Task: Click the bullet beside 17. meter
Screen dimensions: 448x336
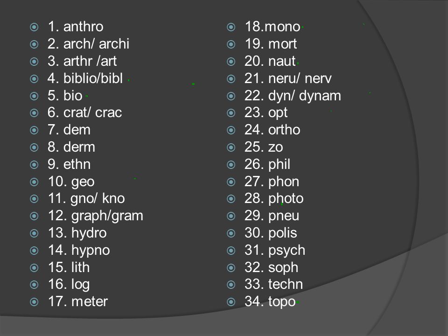Action: point(34,302)
